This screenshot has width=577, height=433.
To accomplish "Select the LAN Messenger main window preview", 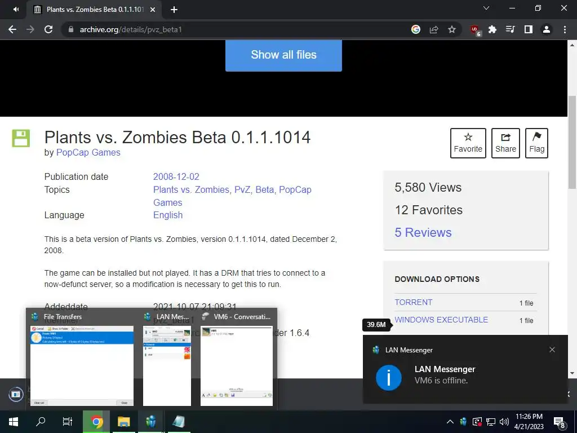I will tap(167, 359).
